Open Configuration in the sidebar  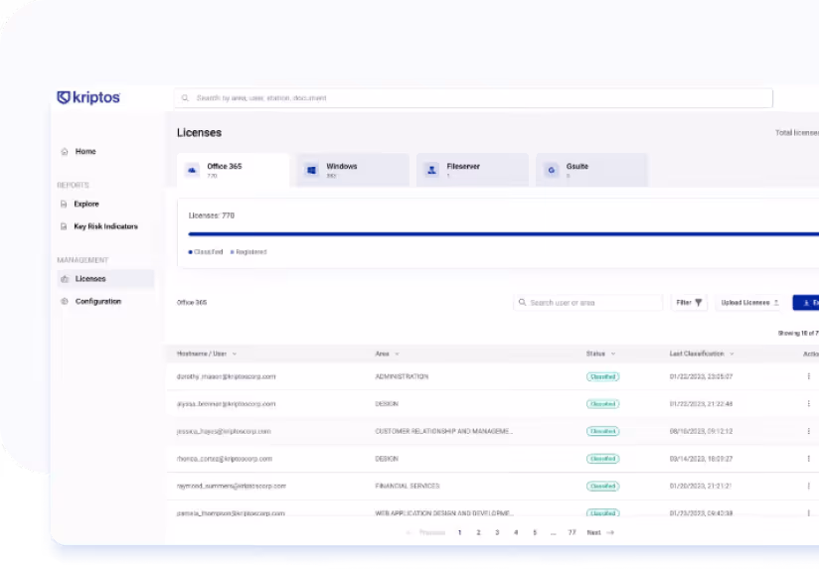pos(98,301)
